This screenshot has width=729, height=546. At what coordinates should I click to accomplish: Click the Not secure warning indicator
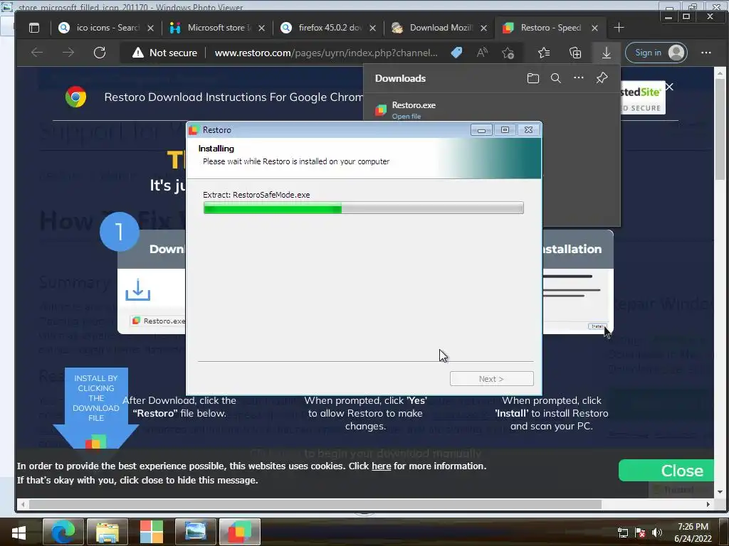(164, 53)
